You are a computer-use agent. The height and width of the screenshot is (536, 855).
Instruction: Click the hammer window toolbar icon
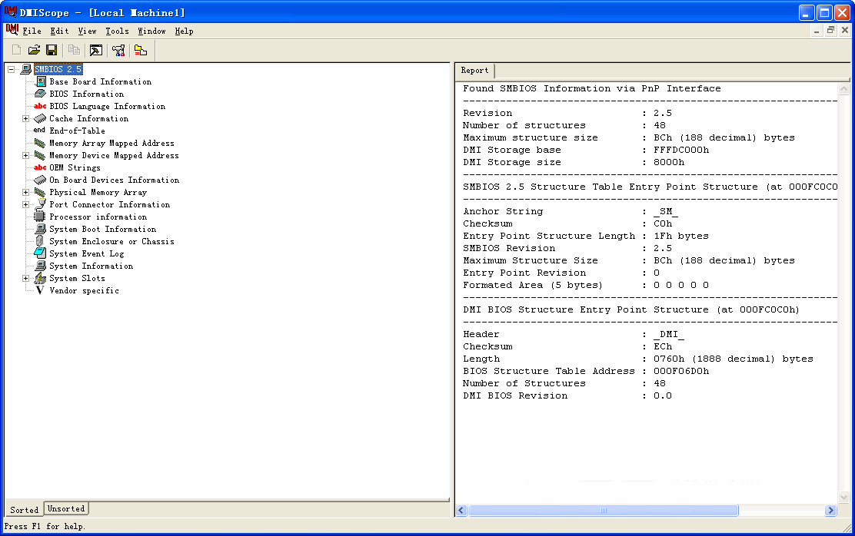coord(96,51)
